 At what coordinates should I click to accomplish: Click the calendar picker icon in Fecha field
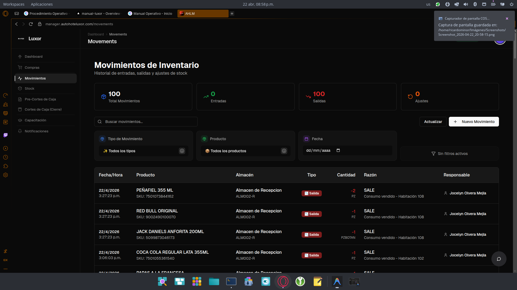pyautogui.click(x=338, y=150)
